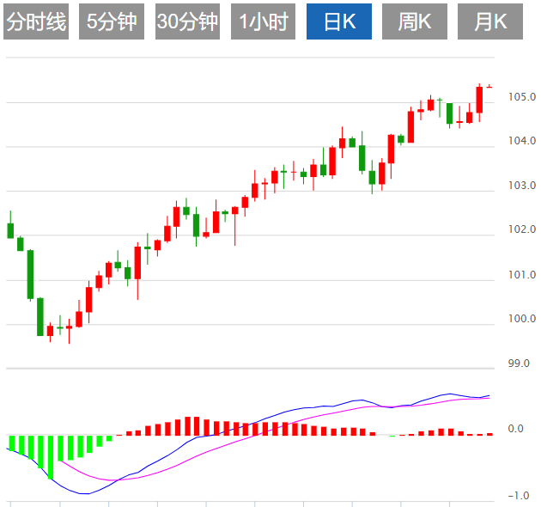Click the 102.0 price axis label

[521, 230]
